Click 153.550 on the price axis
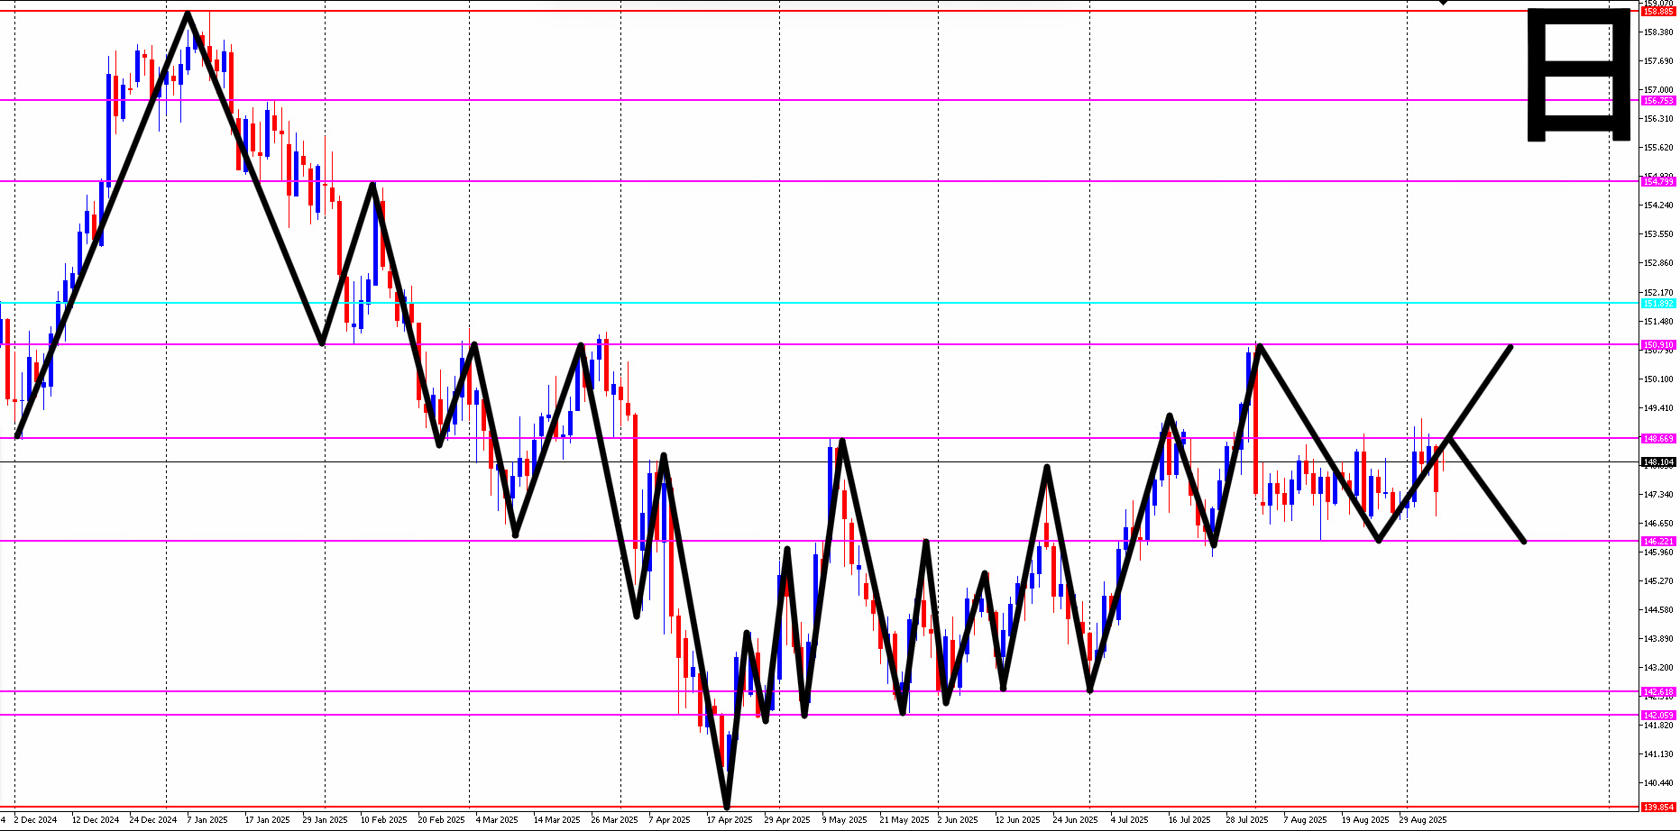The width and height of the screenshot is (1680, 831). click(1659, 234)
